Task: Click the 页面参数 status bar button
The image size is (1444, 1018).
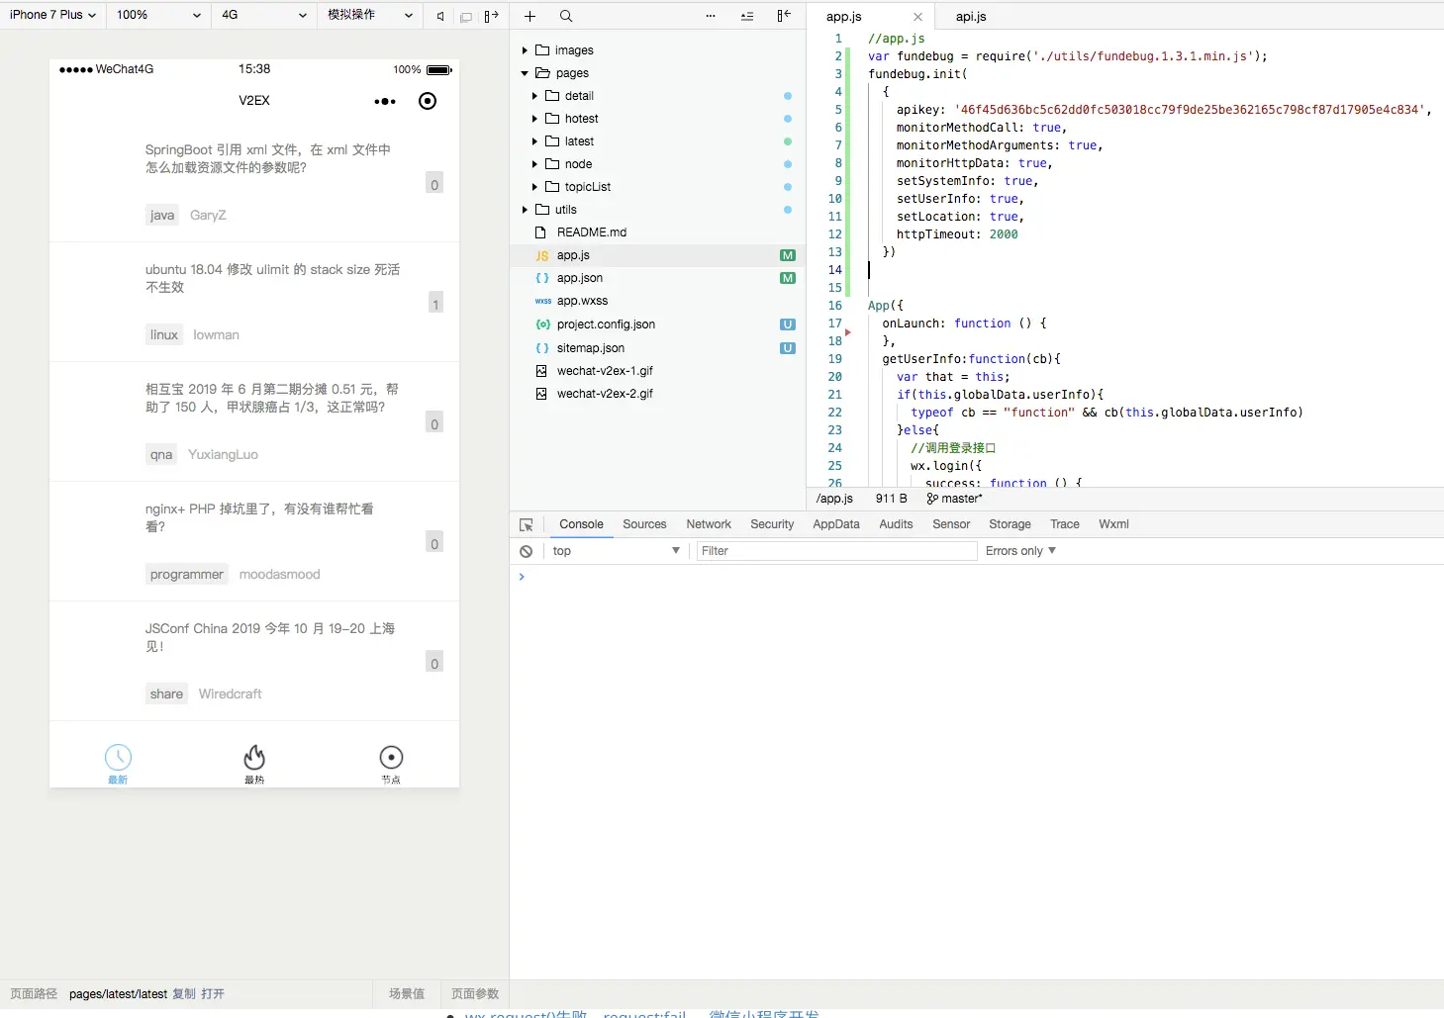Action: coord(475,994)
